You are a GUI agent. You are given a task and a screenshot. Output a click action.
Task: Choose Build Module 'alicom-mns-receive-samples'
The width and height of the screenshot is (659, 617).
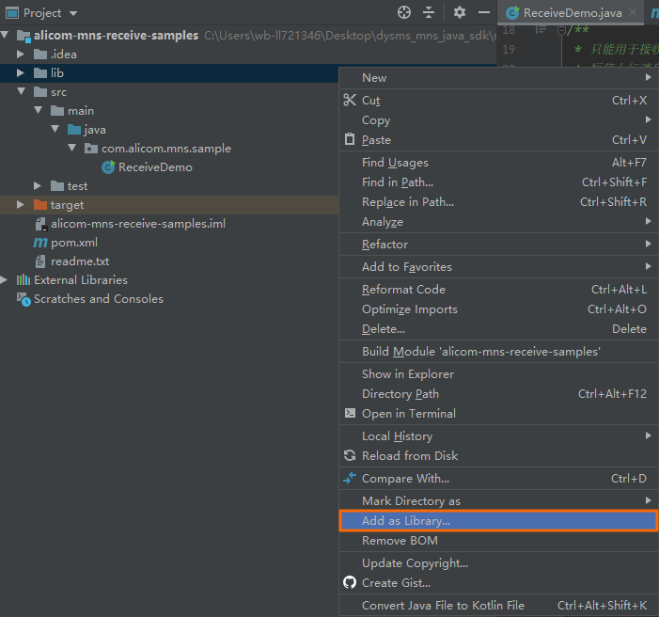(x=498, y=351)
